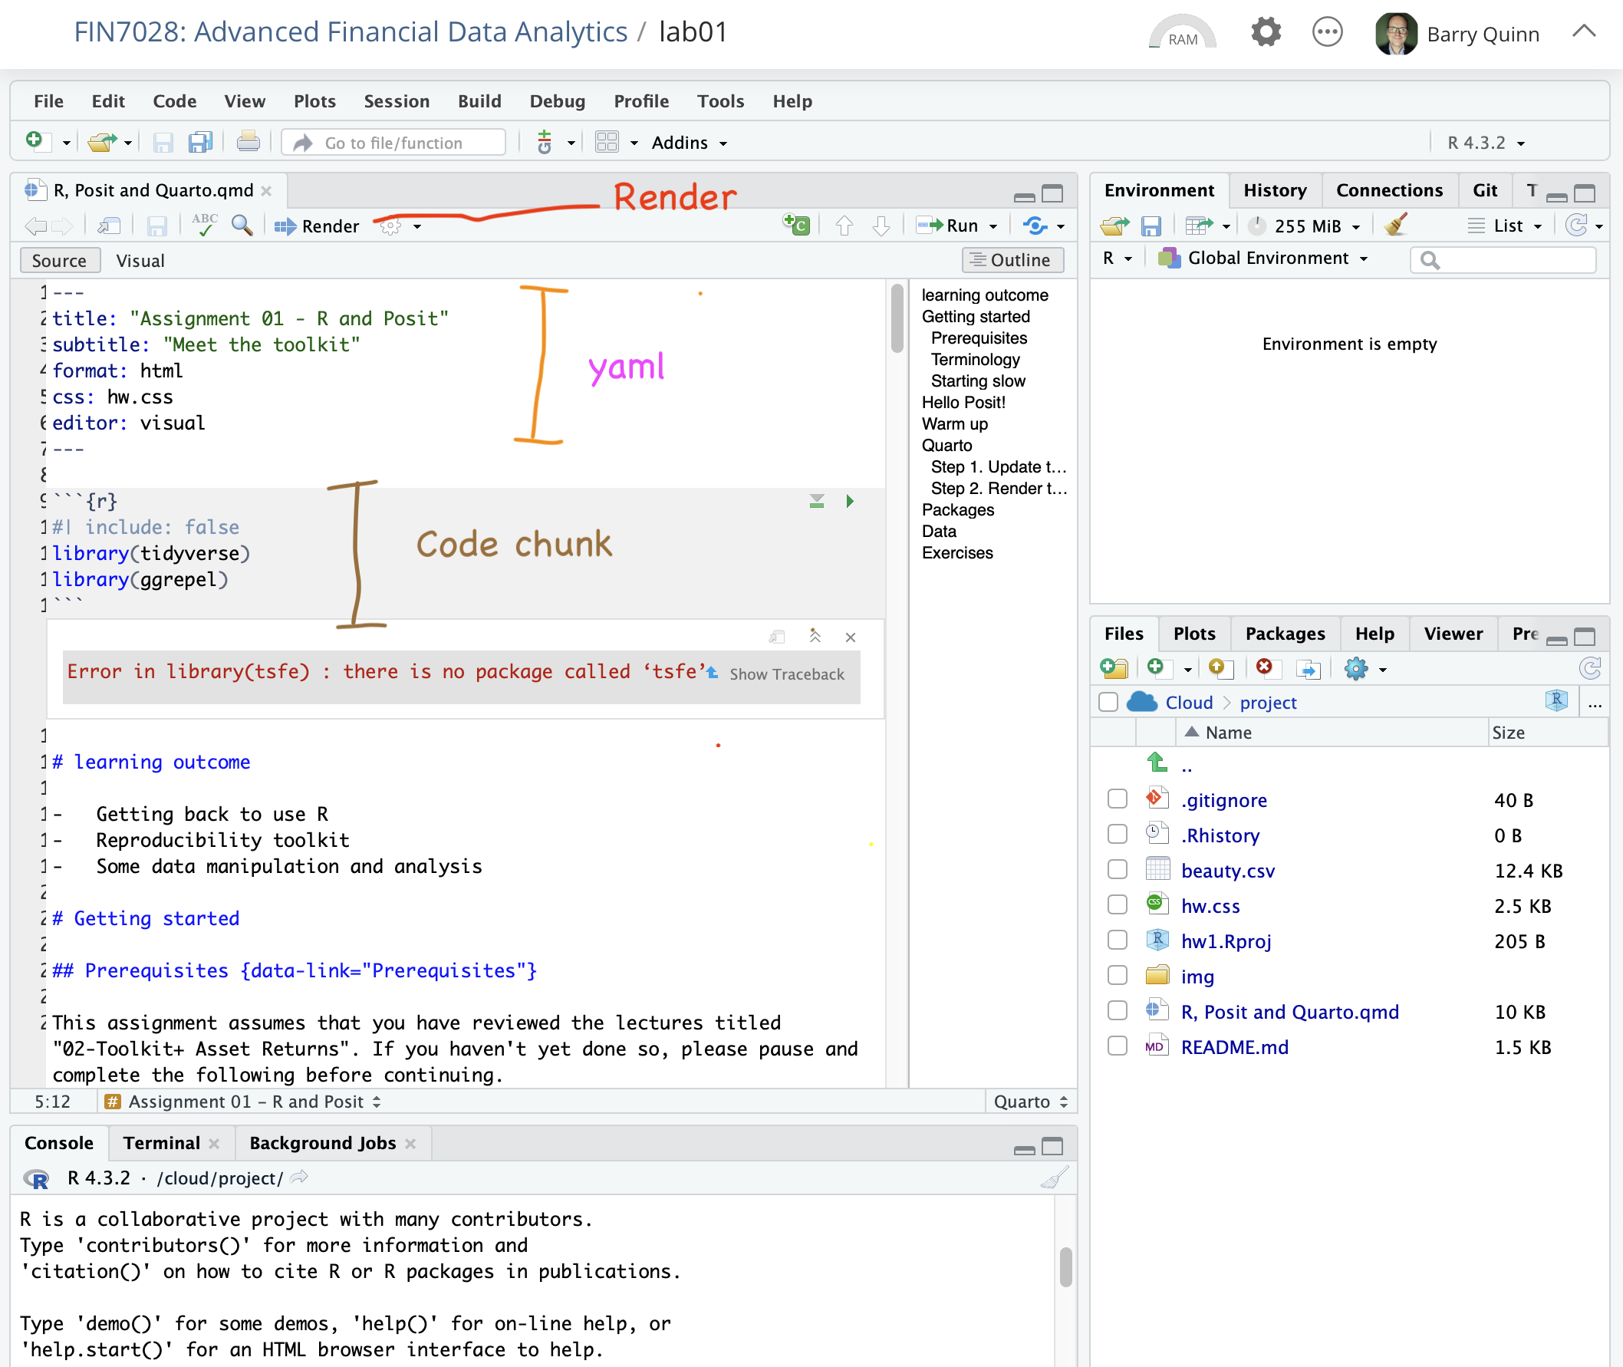
Task: Open the Addins dropdown
Action: [689, 143]
